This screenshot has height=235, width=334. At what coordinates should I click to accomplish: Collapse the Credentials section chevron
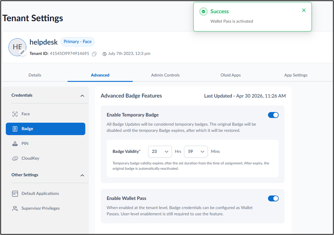(82, 96)
